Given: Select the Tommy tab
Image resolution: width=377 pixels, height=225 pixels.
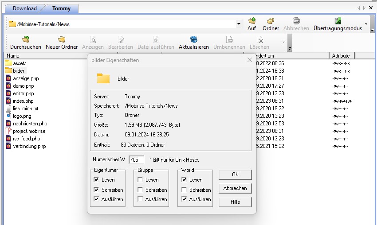Looking at the screenshot, I should click(x=61, y=8).
